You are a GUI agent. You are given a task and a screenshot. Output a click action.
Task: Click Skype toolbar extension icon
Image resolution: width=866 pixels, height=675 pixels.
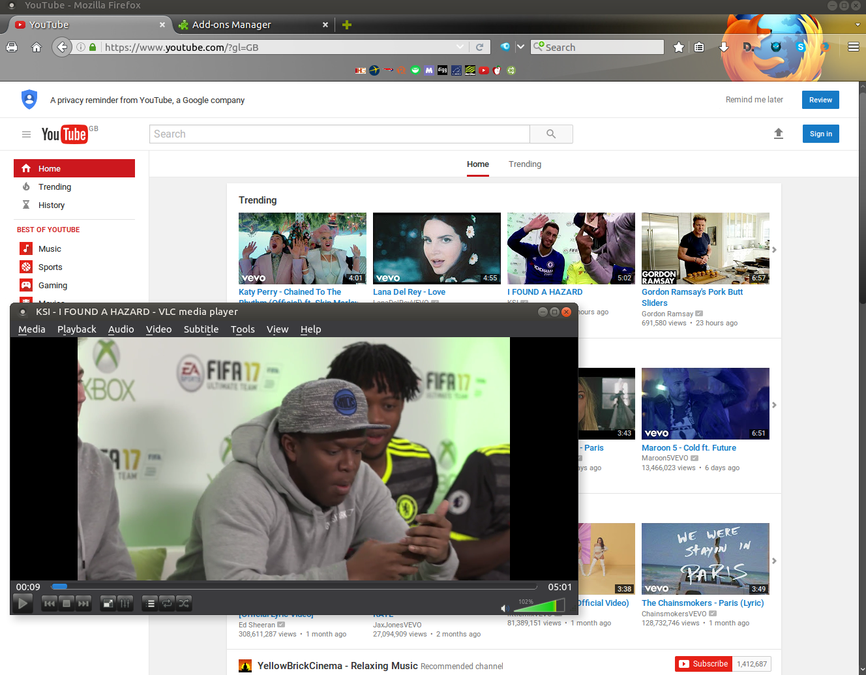(801, 47)
